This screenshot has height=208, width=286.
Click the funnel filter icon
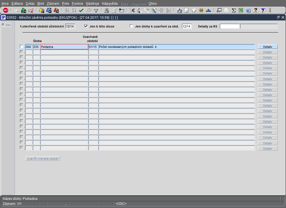pyautogui.click(x=96, y=11)
